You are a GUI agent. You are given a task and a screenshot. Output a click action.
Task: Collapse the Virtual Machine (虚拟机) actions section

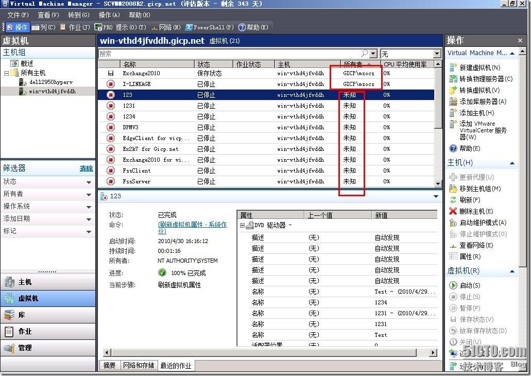pos(512,271)
